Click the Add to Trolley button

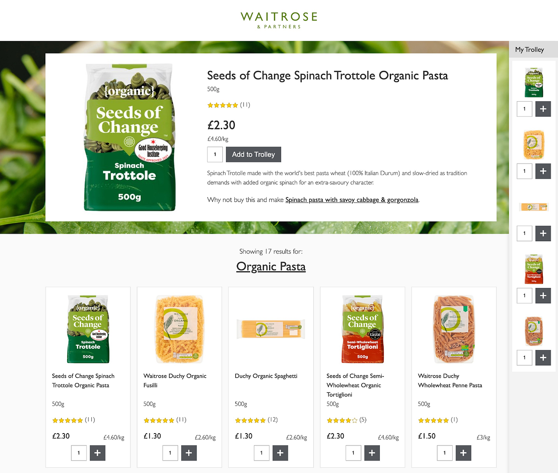pos(253,154)
